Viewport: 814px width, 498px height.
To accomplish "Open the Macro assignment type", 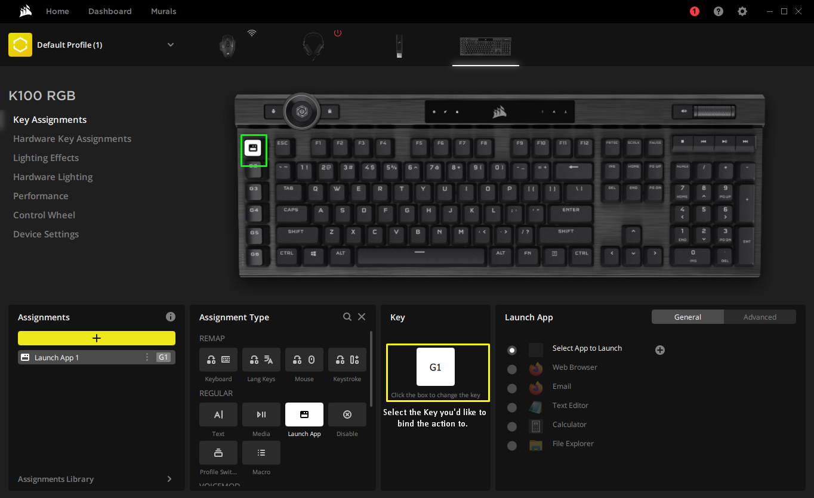I will pos(261,453).
